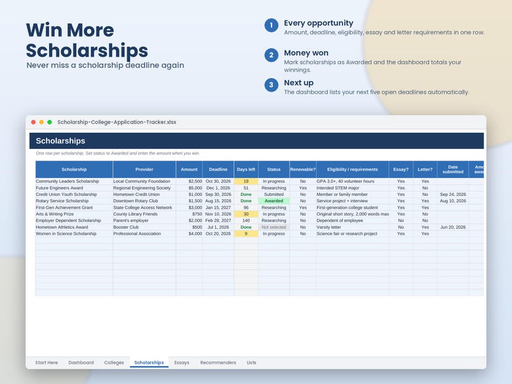512x384 pixels.
Task: Click the Future Engineers Award cell
Action: [x=74, y=188]
